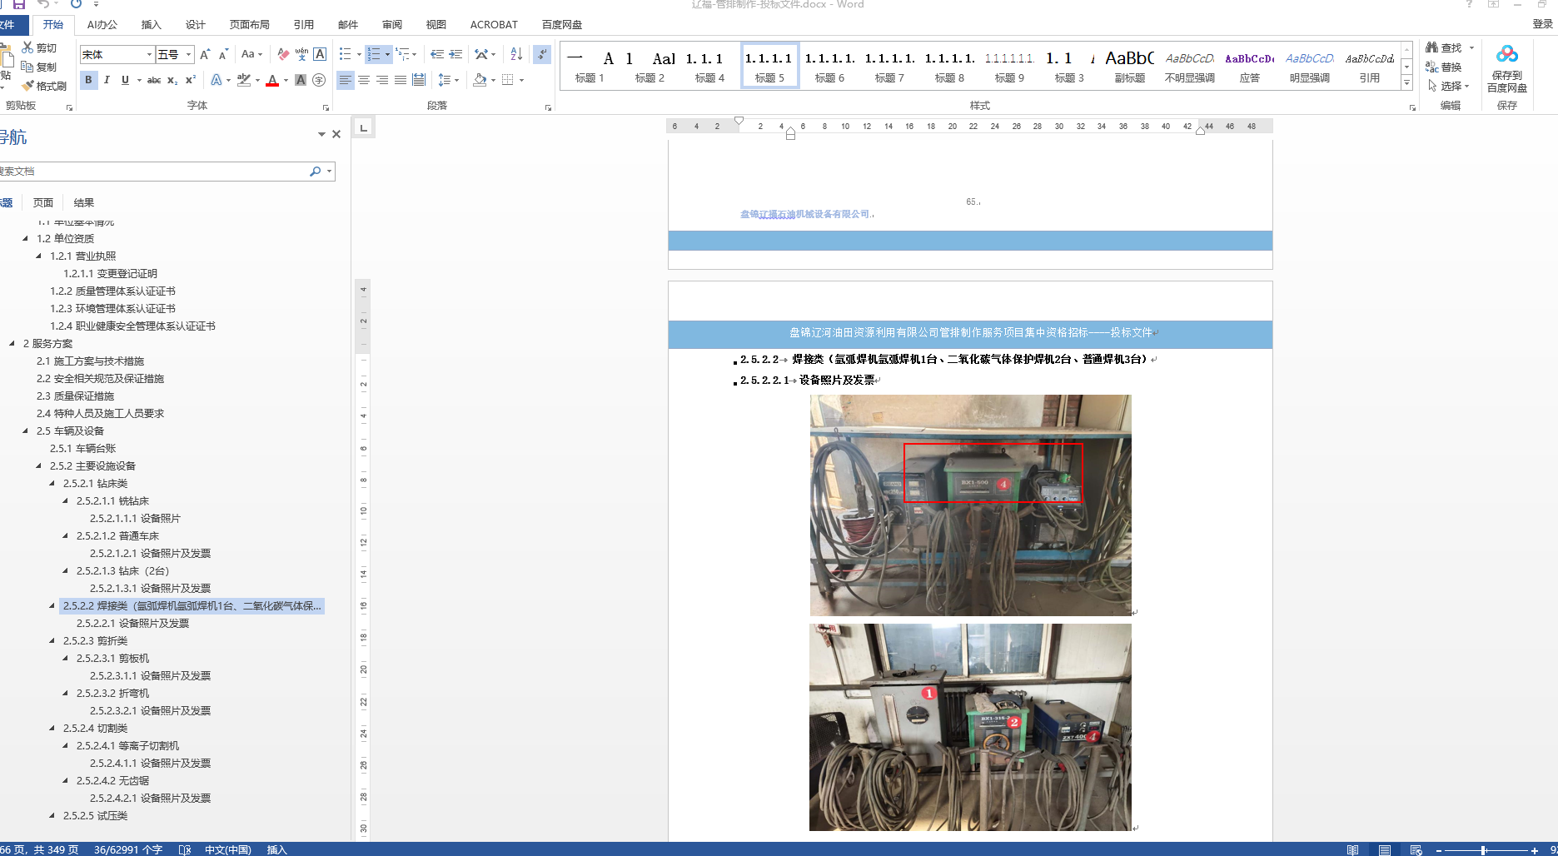Switch to 页面 tab in navigation pane
1558x856 pixels.
42,202
